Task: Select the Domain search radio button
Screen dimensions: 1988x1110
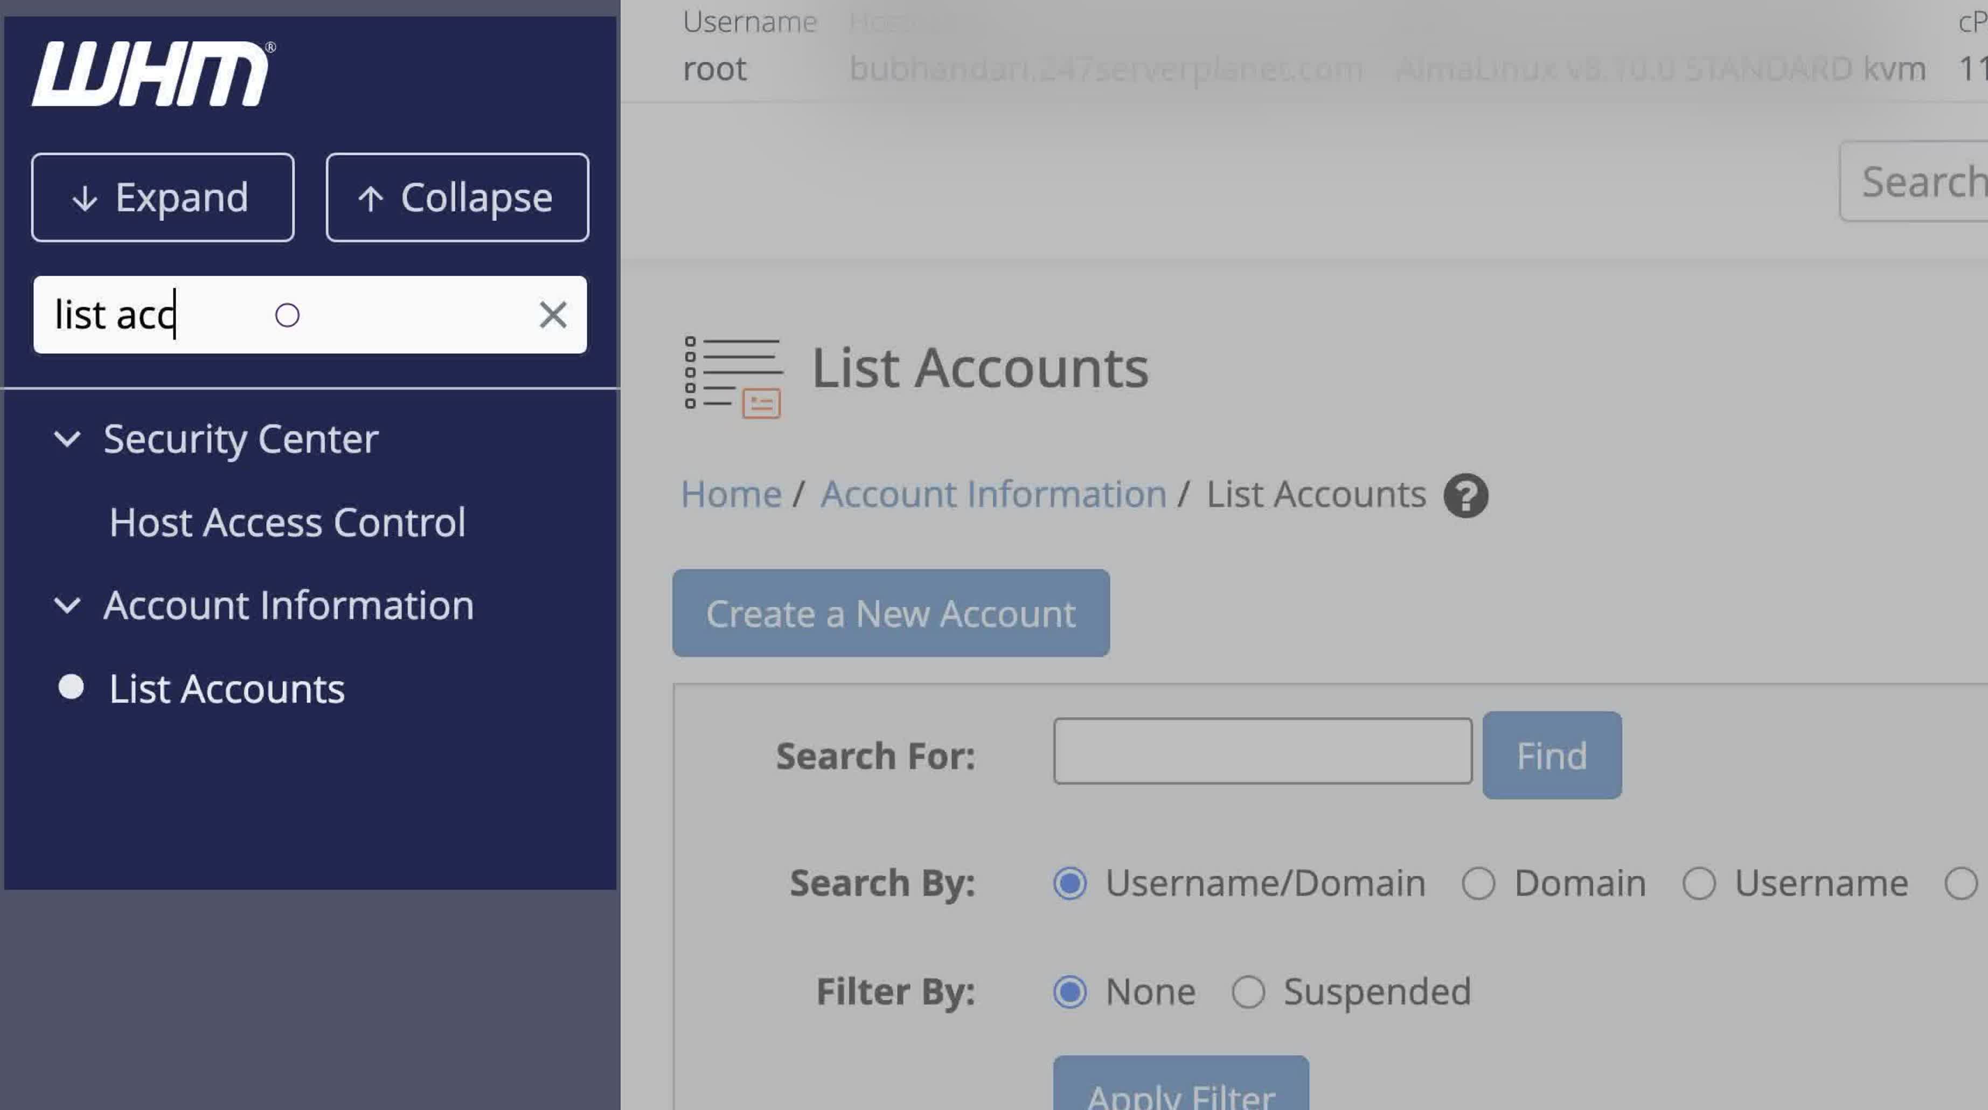Action: tap(1479, 883)
